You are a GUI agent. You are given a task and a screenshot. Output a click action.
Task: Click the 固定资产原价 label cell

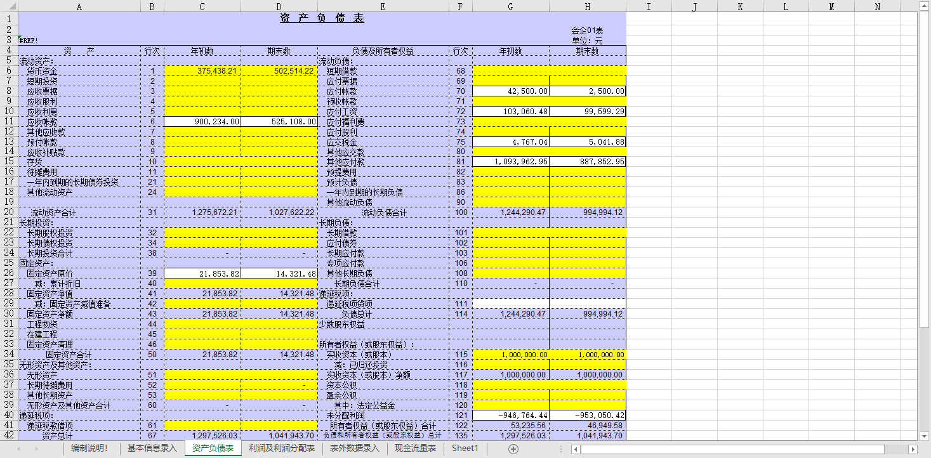[x=79, y=273]
